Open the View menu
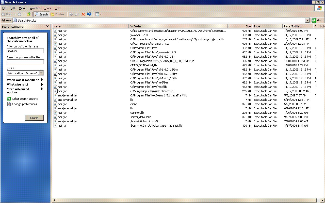 tap(22, 8)
